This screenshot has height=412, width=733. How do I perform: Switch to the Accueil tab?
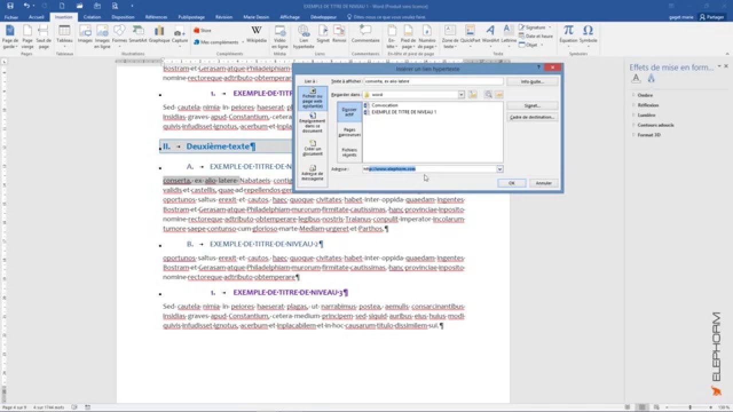point(36,17)
